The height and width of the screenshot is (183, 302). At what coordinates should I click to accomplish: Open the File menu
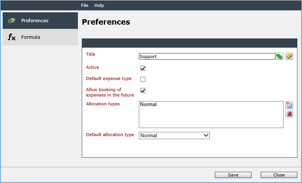pyautogui.click(x=84, y=5)
